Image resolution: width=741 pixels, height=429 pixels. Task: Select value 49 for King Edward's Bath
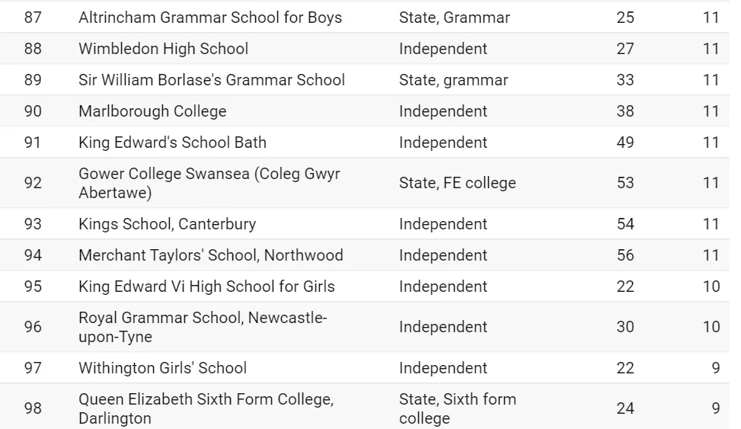pyautogui.click(x=625, y=142)
